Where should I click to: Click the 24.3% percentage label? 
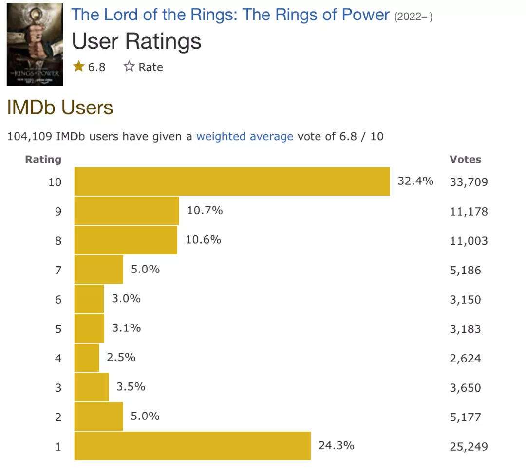coord(336,446)
